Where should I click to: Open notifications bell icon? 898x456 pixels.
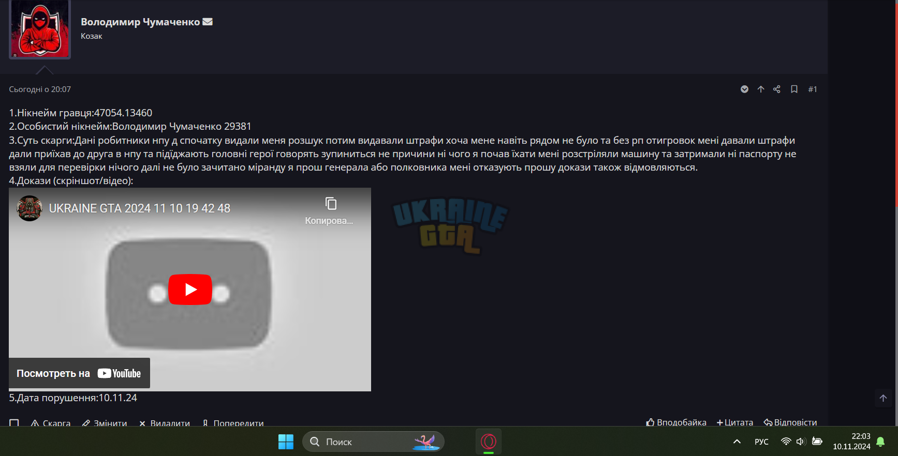pyautogui.click(x=880, y=442)
